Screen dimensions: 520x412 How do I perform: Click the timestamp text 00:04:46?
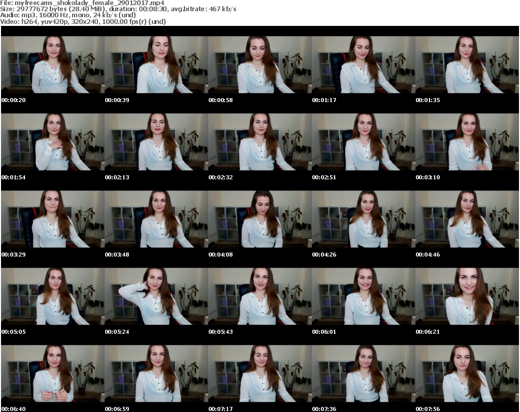pyautogui.click(x=428, y=255)
